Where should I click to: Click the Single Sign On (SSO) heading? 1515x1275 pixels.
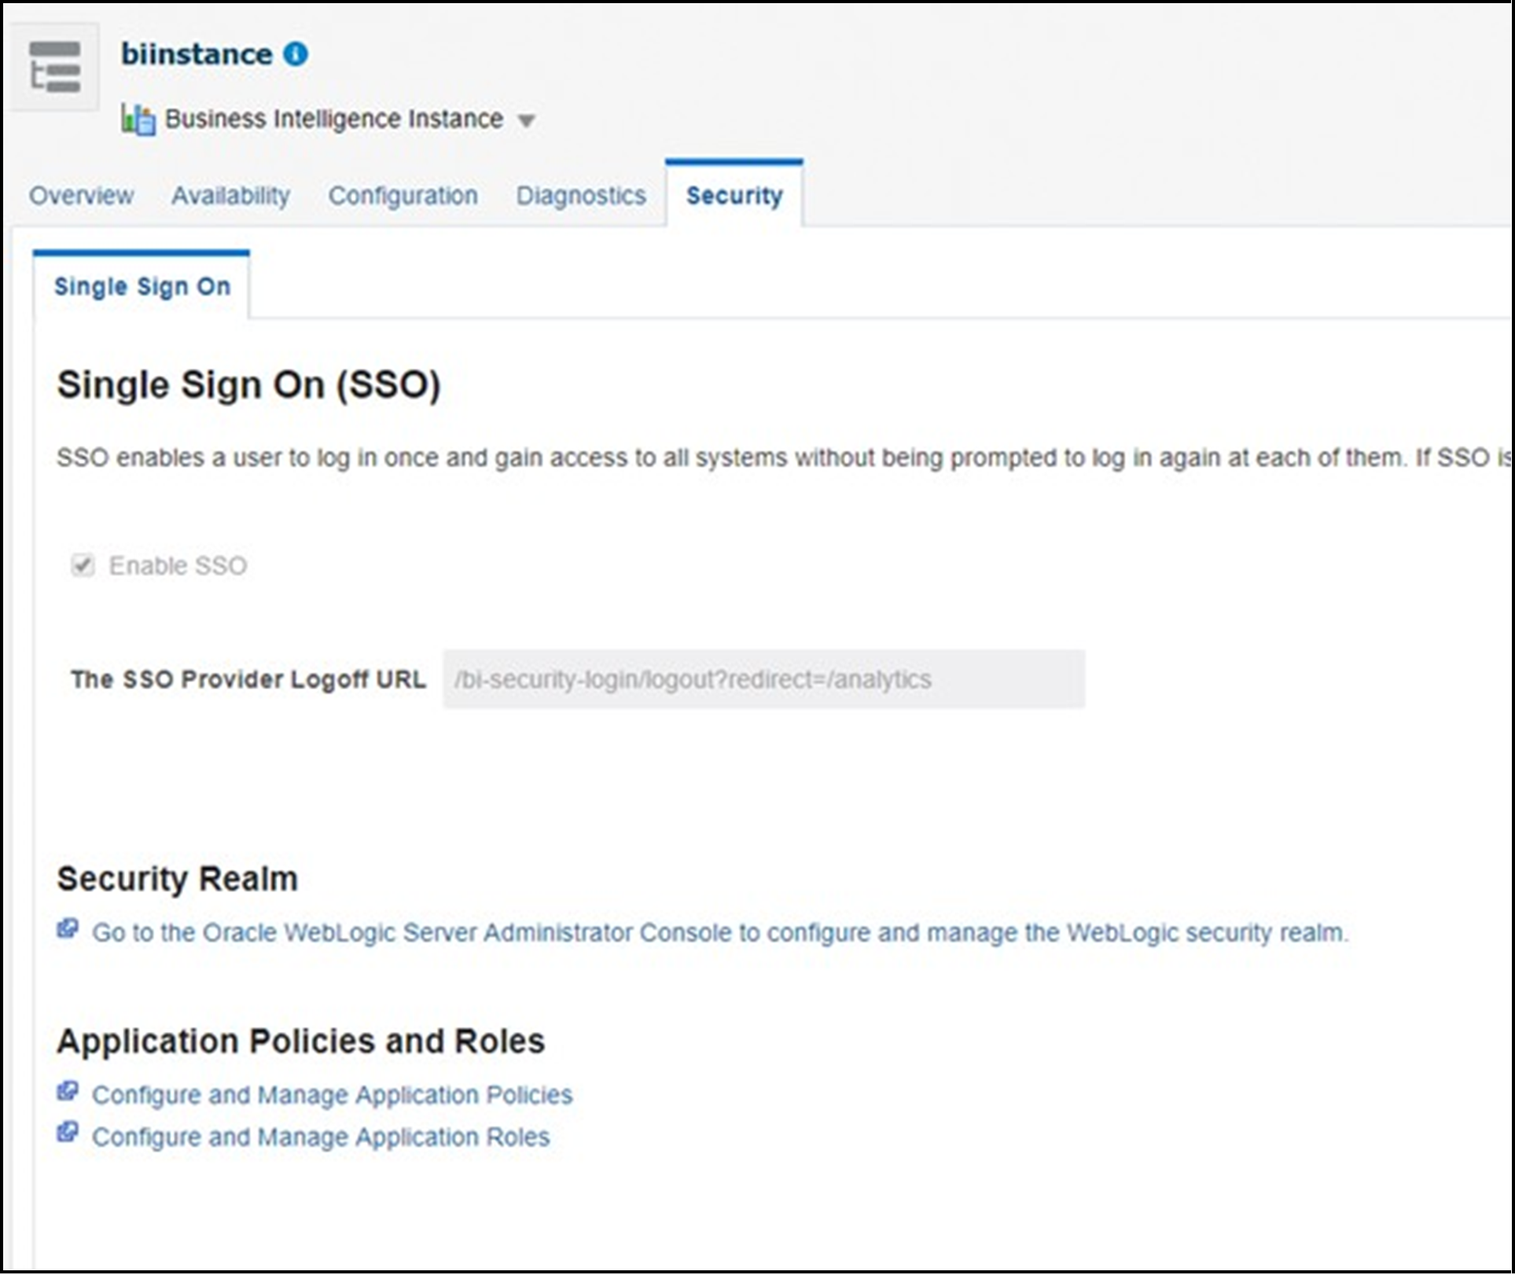(x=248, y=385)
